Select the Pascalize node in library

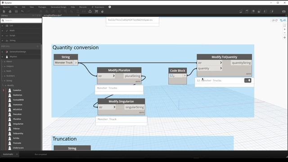point(17,114)
